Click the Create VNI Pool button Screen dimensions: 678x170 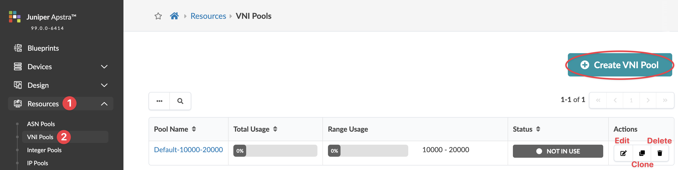pyautogui.click(x=620, y=65)
